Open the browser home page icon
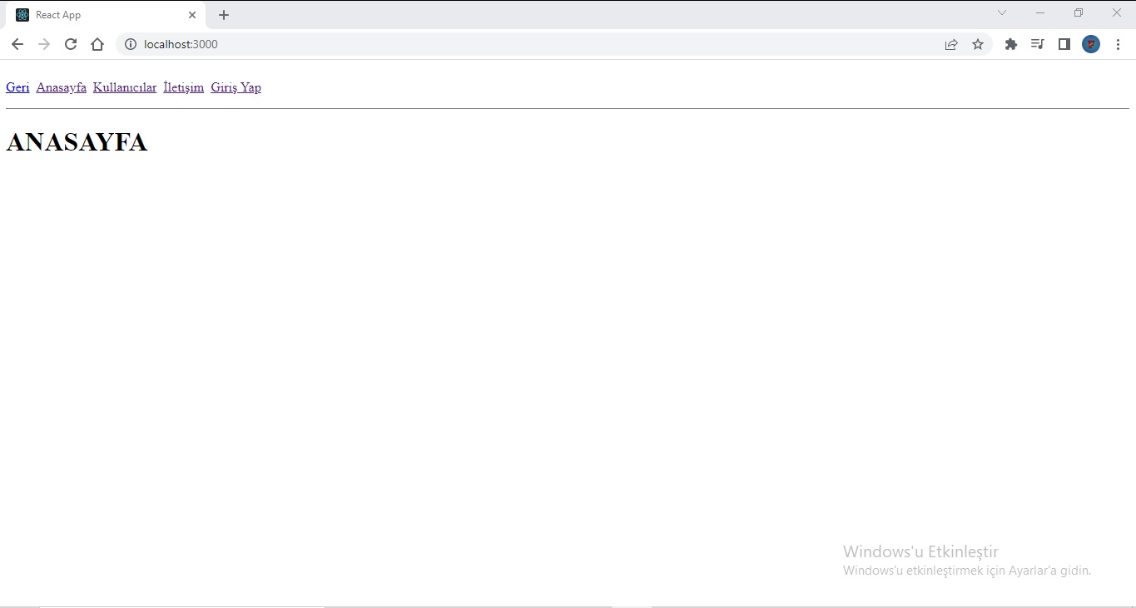The image size is (1136, 608). pos(97,44)
